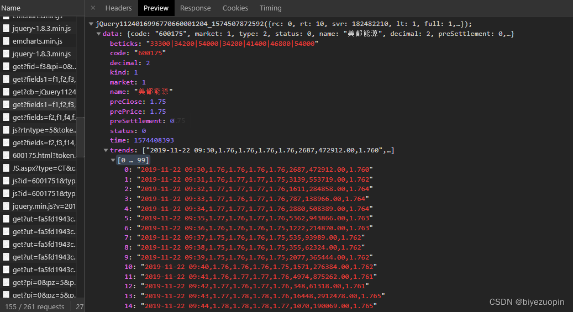
Task: Select trends entry 14 for 09:44
Action: point(260,305)
